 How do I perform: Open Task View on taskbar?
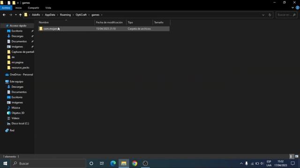tap(102, 163)
